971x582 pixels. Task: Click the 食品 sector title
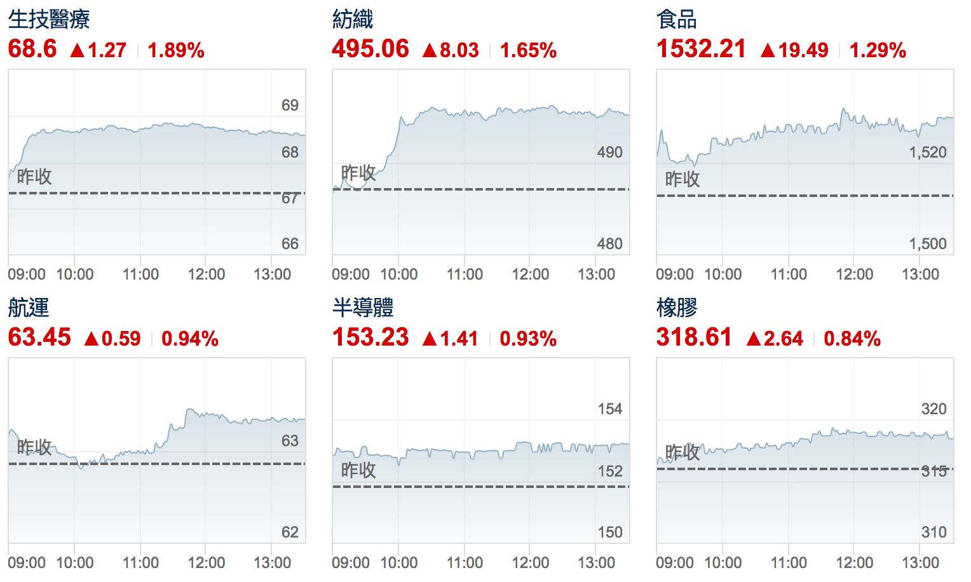tap(677, 19)
